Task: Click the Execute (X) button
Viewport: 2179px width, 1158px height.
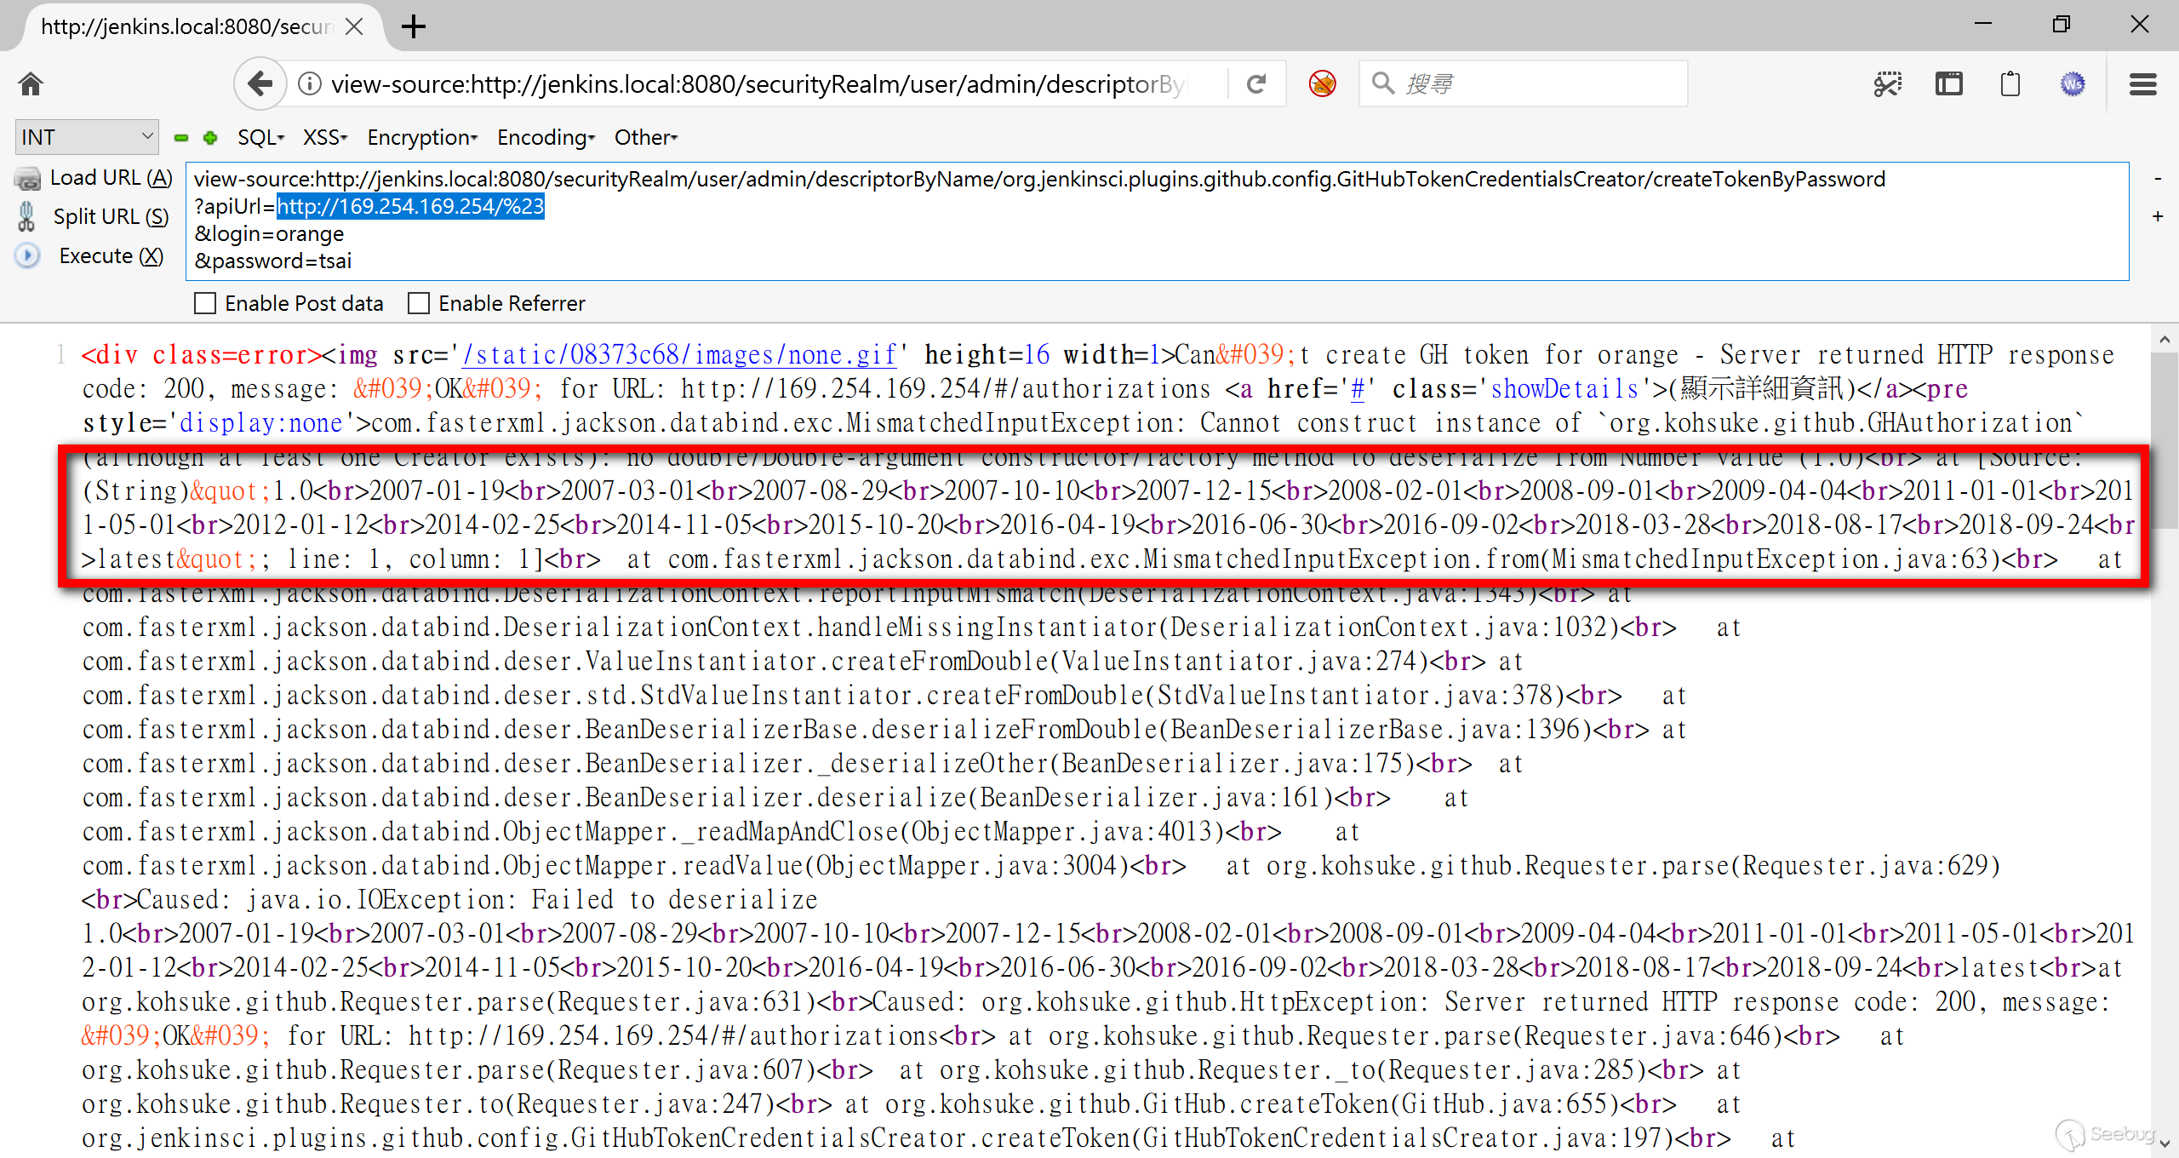Action: [111, 256]
